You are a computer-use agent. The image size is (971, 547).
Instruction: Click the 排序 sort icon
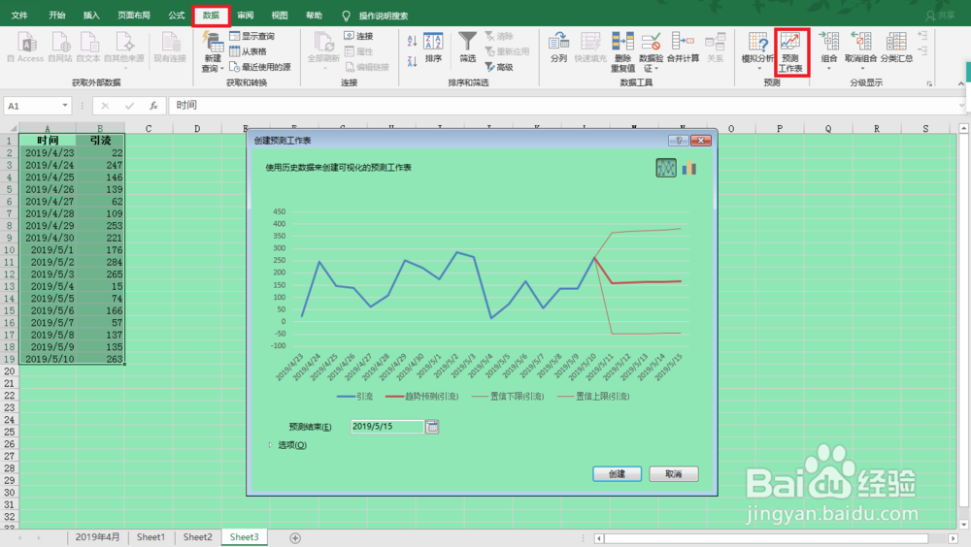click(433, 48)
